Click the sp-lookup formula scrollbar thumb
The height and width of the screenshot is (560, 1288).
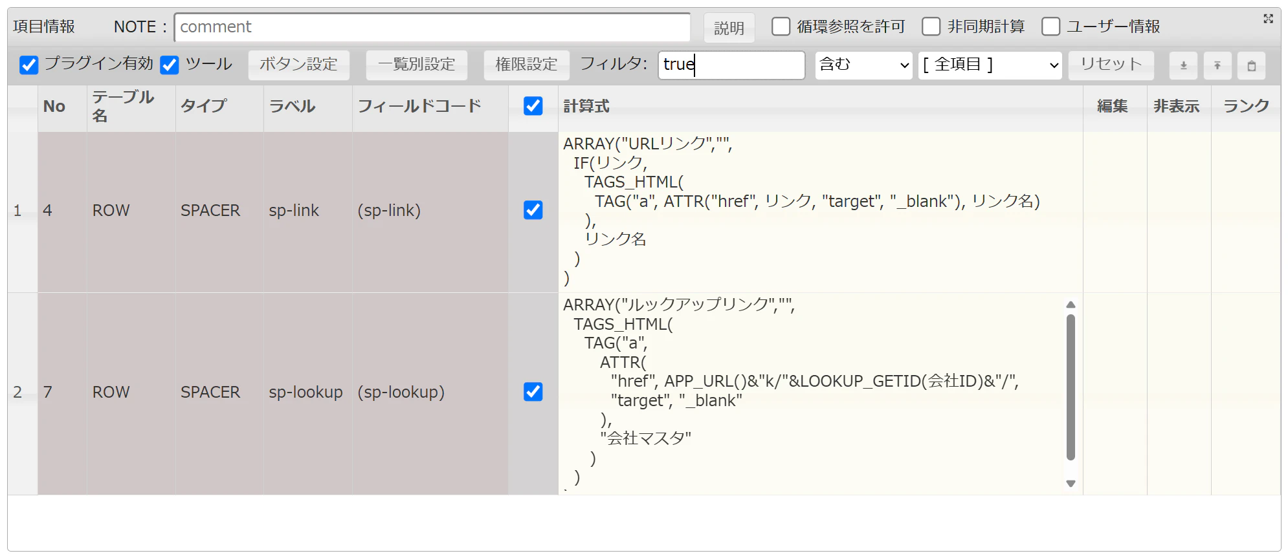1071,387
